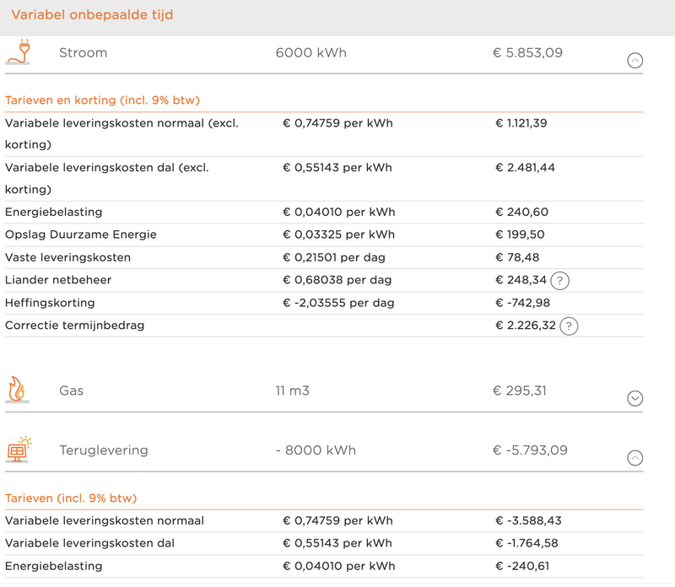Click the Tarieven heading under Teruglevering
The image size is (675, 587).
coord(71,498)
